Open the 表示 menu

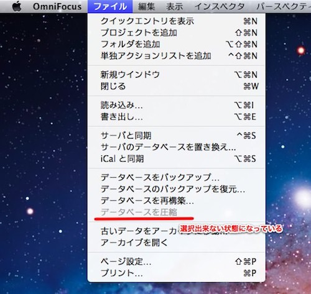tap(175, 6)
